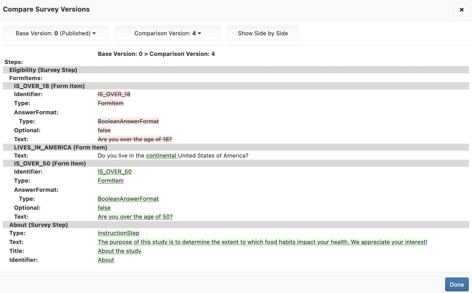The image size is (472, 293).
Task: Click the inserted word "continental"
Action: pos(161,155)
